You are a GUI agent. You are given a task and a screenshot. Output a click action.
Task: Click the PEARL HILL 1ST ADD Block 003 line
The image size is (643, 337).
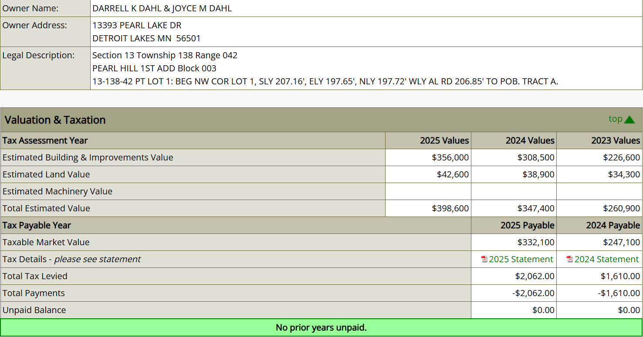154,68
